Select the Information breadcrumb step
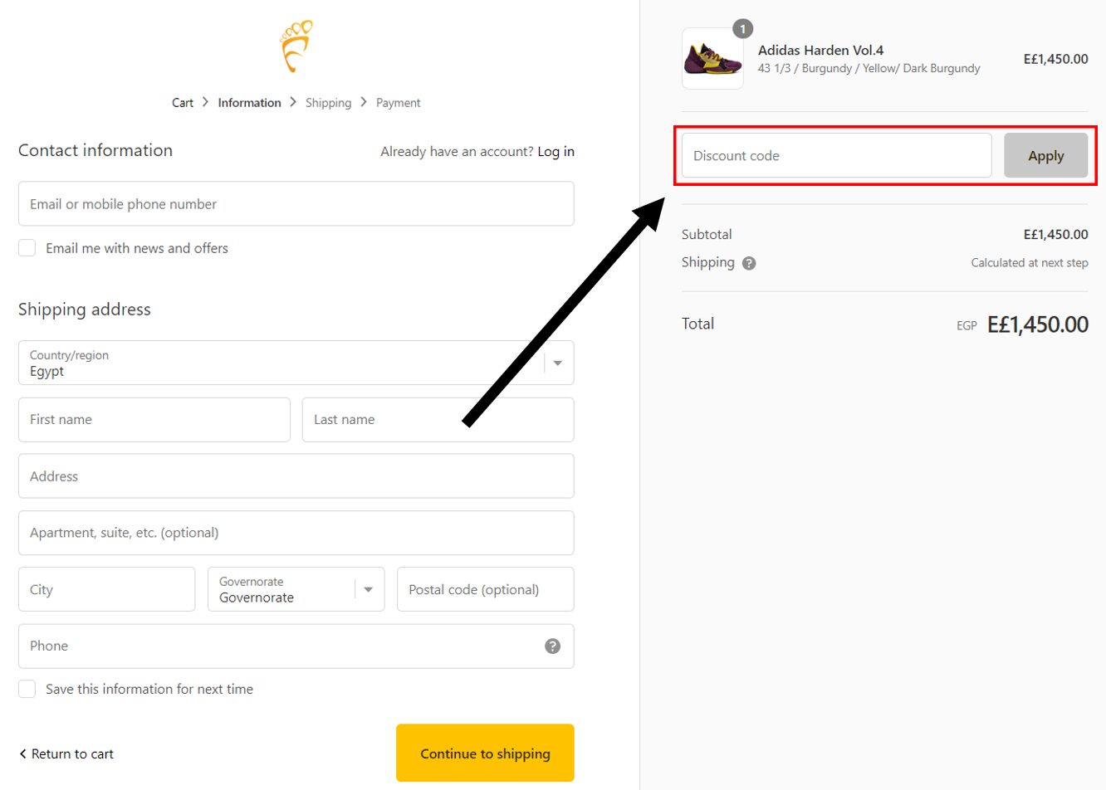The image size is (1106, 790). click(x=249, y=103)
